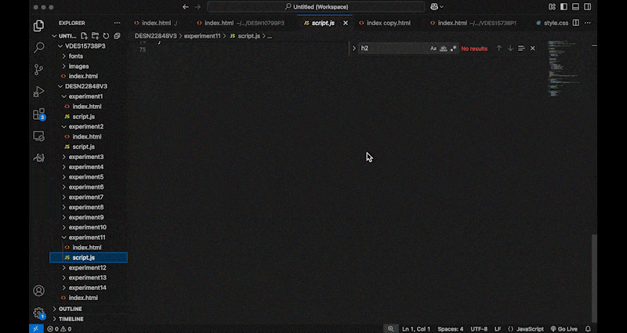
Task: Go to next find match
Action: (510, 49)
